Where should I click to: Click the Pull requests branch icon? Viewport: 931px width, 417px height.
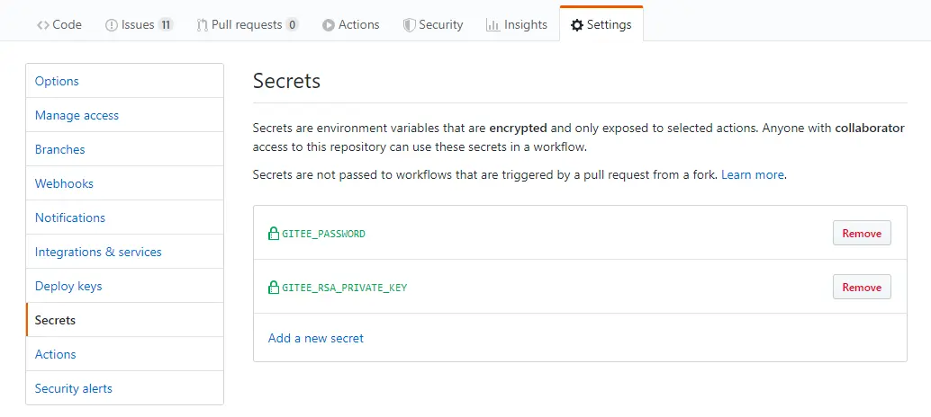(x=202, y=25)
